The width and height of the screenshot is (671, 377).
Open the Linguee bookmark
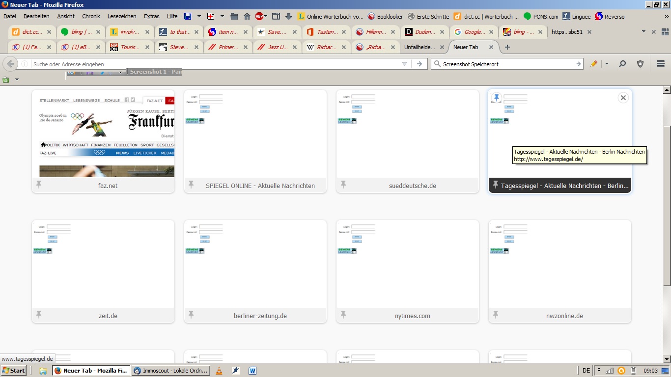pyautogui.click(x=577, y=16)
